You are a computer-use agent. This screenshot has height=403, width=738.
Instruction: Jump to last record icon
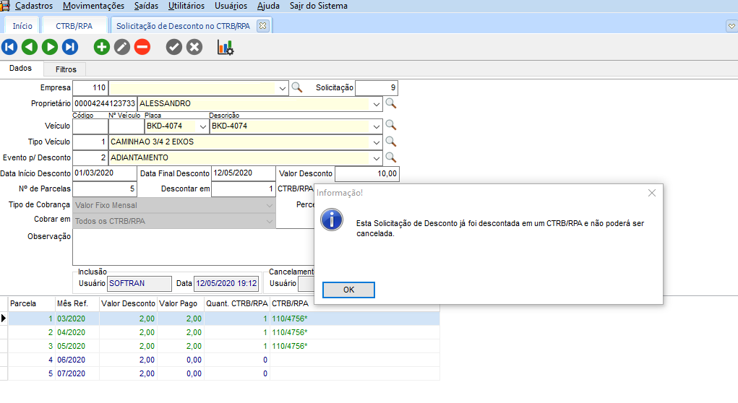click(70, 47)
